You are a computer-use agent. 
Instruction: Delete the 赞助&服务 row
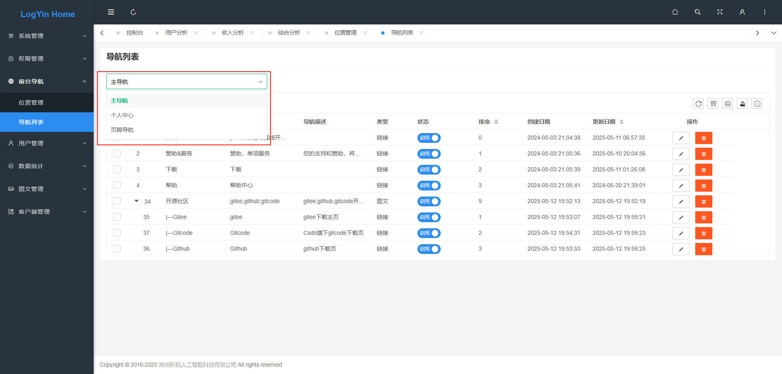(x=703, y=154)
